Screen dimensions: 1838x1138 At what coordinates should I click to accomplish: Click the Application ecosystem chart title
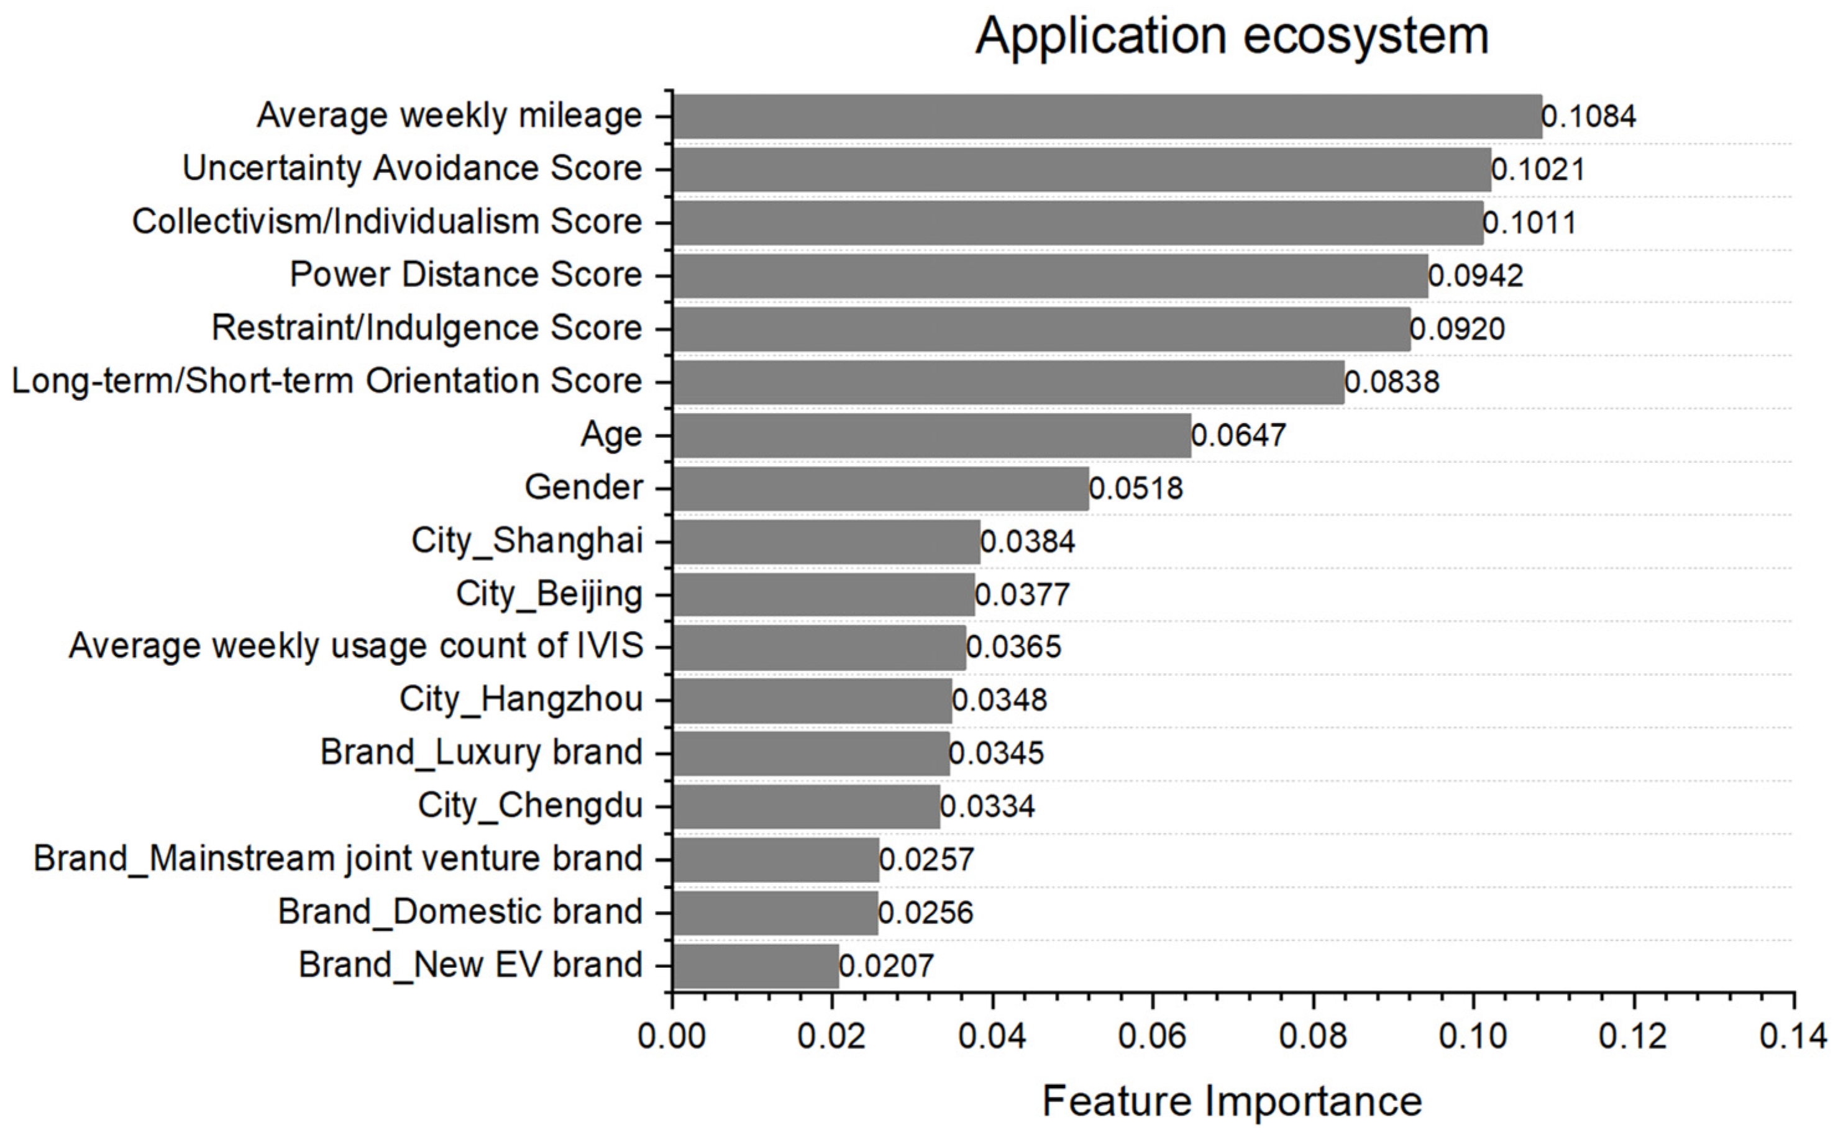pos(1232,35)
